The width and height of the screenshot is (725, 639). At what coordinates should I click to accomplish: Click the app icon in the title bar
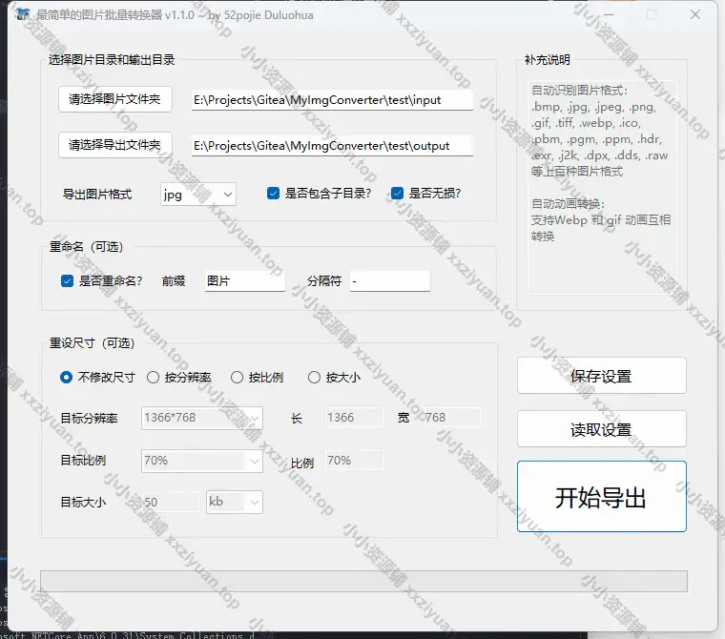(23, 14)
